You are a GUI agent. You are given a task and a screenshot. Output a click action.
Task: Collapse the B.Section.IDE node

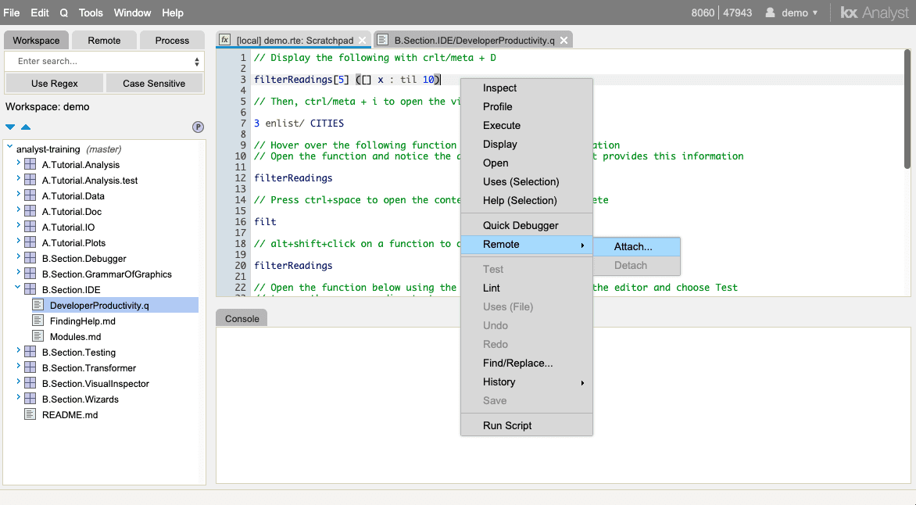[18, 288]
